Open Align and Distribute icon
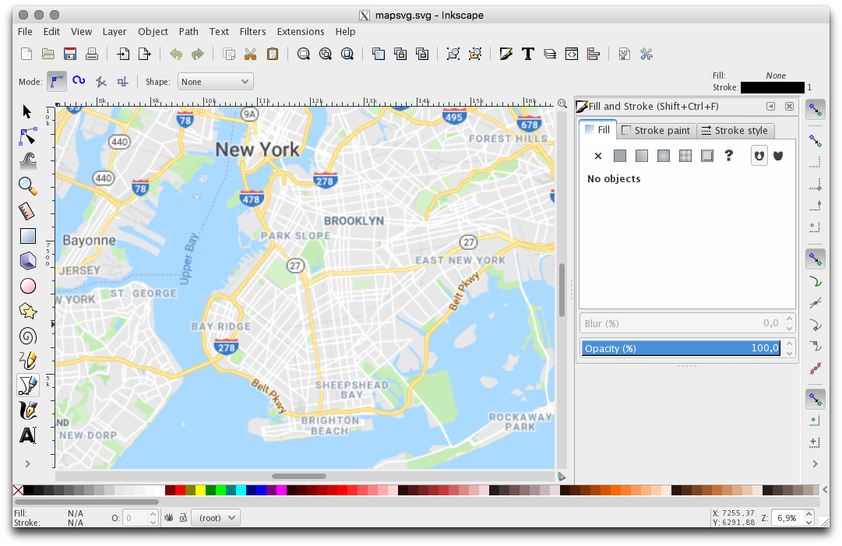Viewport: 842px width, 546px height. (x=594, y=54)
